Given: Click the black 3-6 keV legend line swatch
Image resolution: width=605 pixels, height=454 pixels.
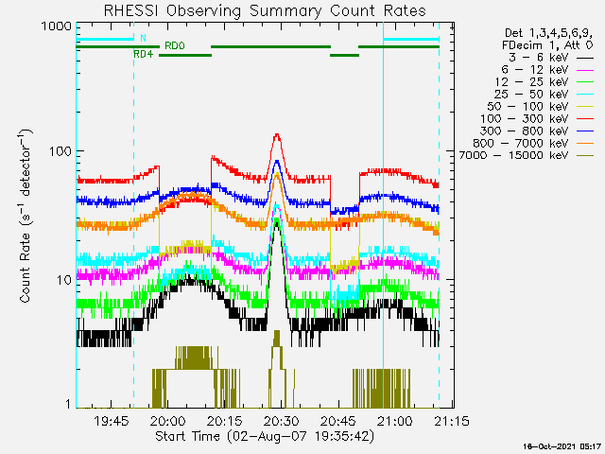Looking at the screenshot, I should pyautogui.click(x=585, y=58).
